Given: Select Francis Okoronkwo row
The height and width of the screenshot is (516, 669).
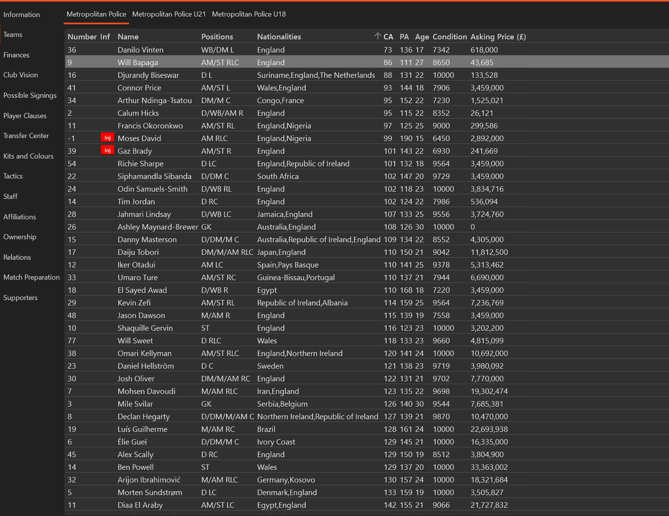Looking at the screenshot, I should [x=367, y=125].
